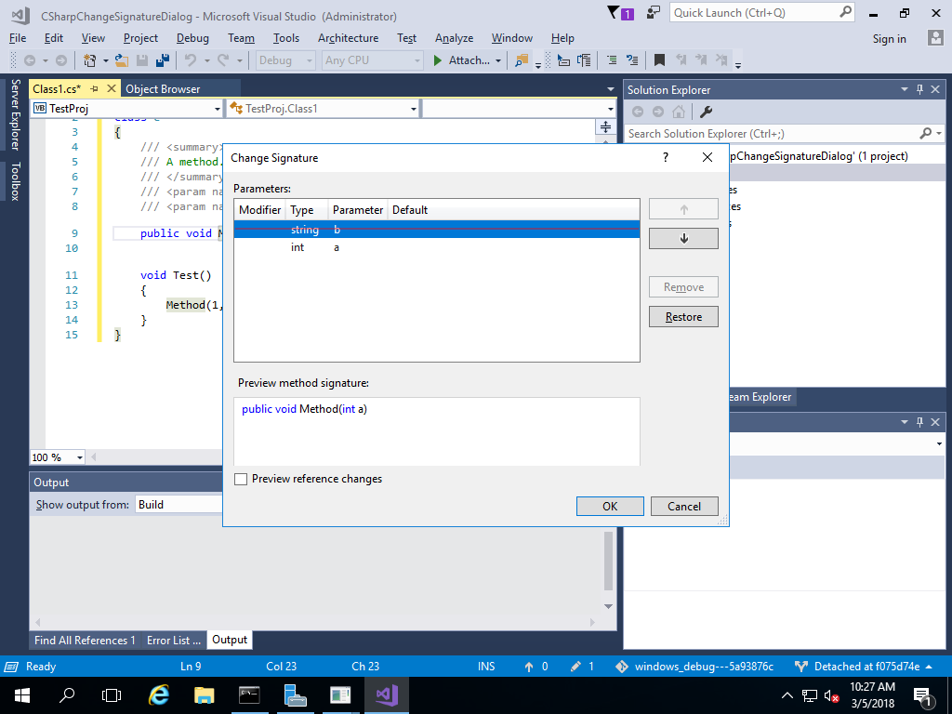The width and height of the screenshot is (952, 714).
Task: Click Sign in link
Action: (x=889, y=38)
